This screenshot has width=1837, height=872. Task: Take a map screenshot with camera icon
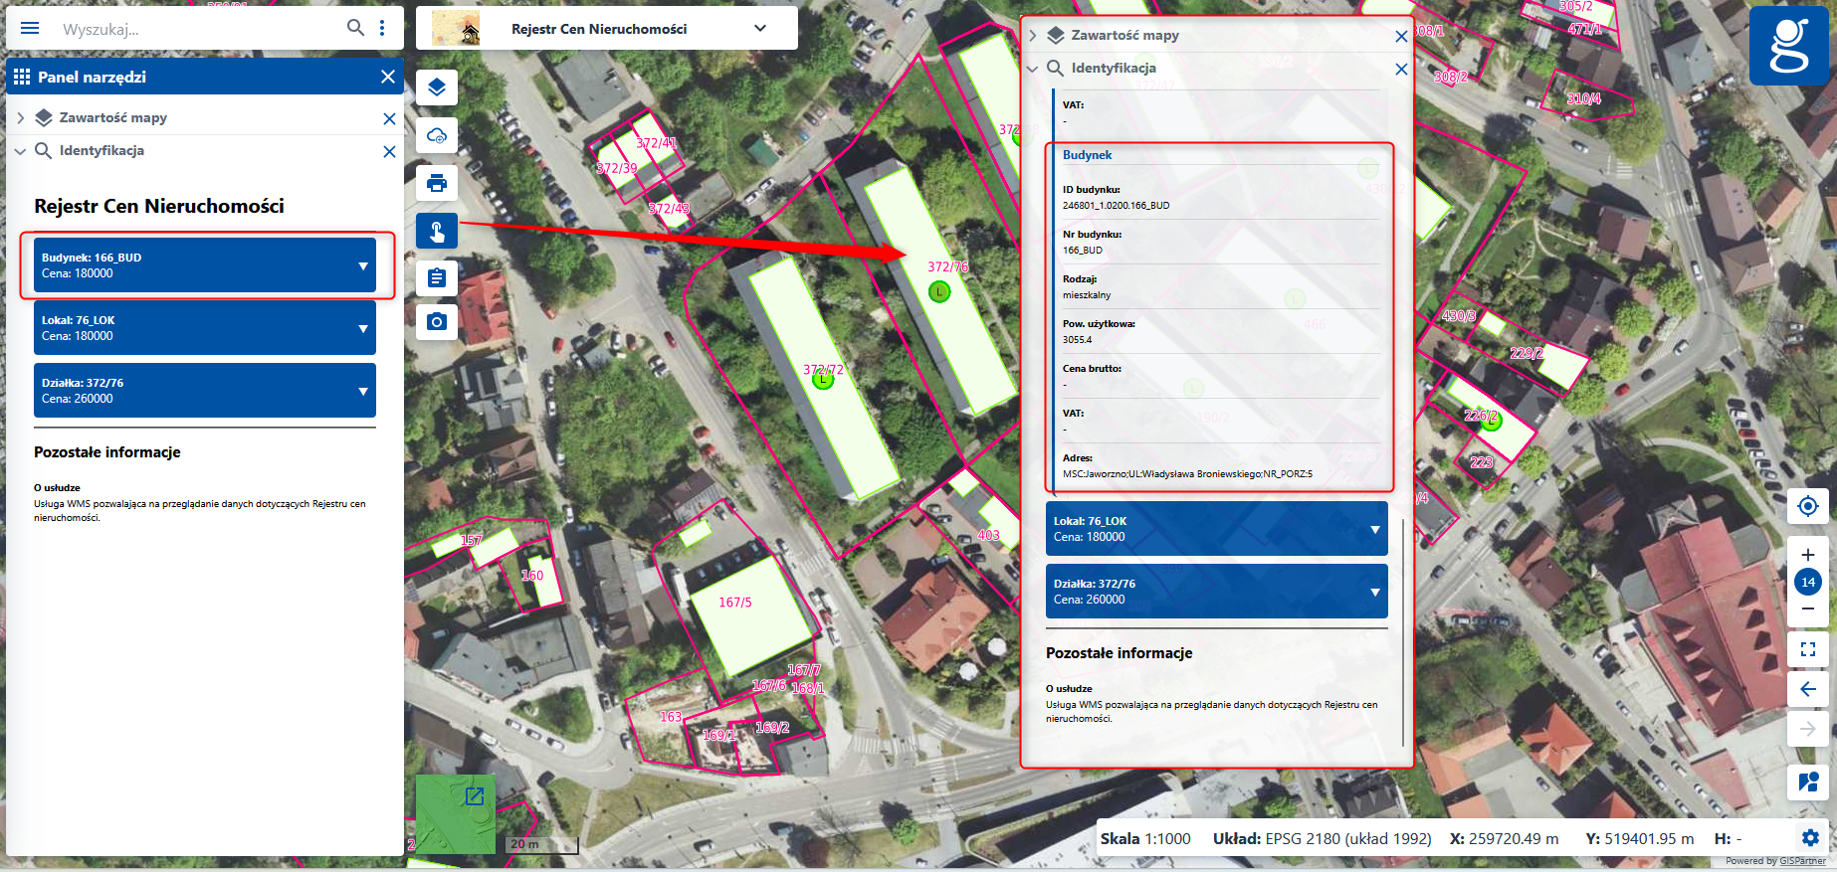pos(437,322)
